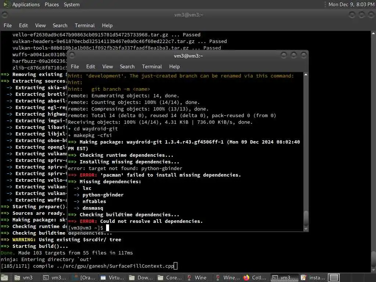The height and width of the screenshot is (282, 376).
Task: Click 'Installing missing dependencies...' line
Action: [x=123, y=162]
